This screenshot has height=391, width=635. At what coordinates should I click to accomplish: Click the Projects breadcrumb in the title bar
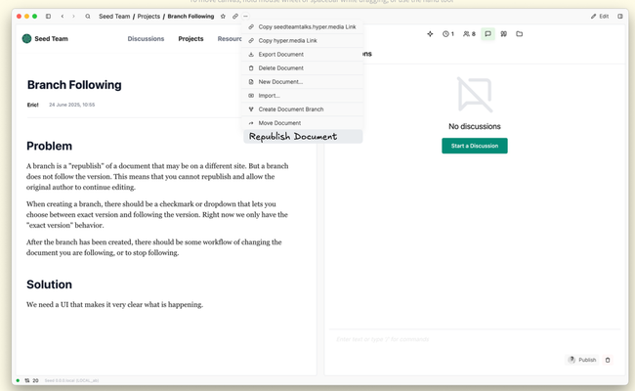pos(148,17)
